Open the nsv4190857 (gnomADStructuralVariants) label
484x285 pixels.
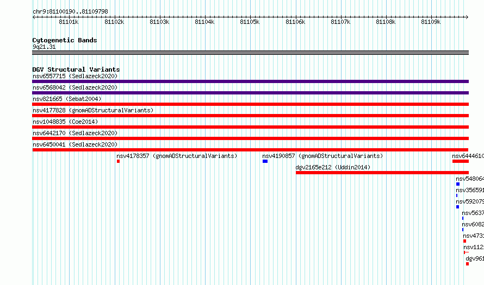pos(322,156)
